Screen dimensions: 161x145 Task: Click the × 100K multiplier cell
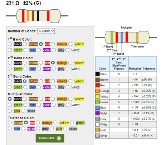[135, 102]
